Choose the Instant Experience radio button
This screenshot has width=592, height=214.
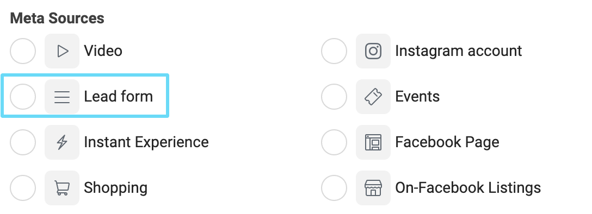pos(23,142)
